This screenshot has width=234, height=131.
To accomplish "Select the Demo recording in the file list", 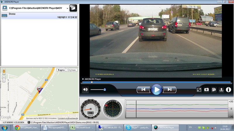I will click(39, 15).
